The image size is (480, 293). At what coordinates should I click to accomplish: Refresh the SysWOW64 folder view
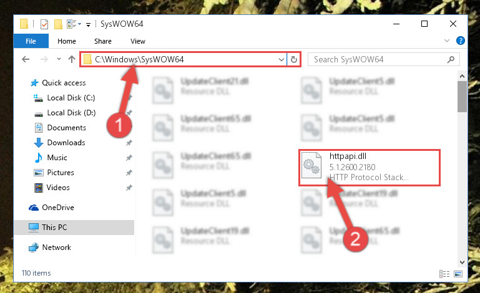tap(294, 59)
